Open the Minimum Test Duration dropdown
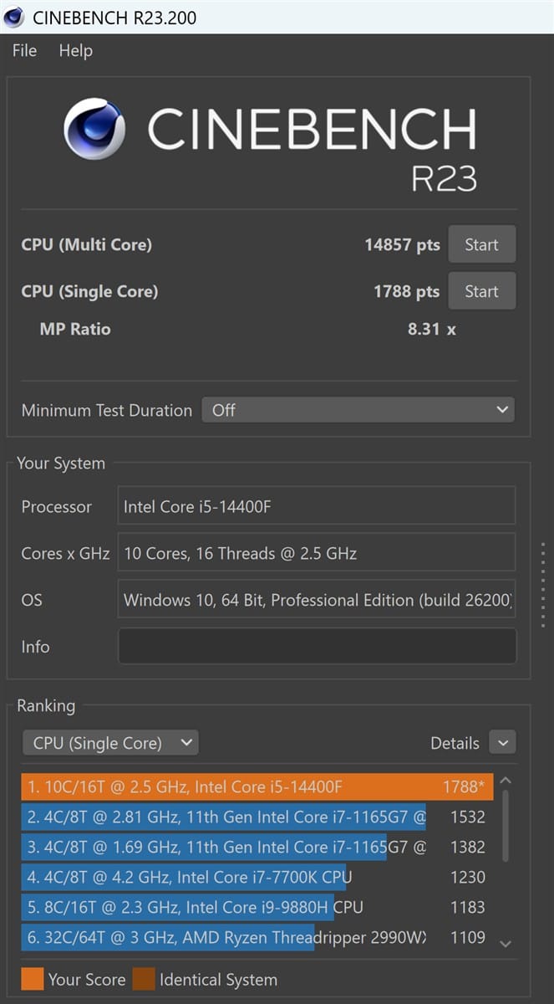Viewport: 554px width, 1004px height. (358, 410)
